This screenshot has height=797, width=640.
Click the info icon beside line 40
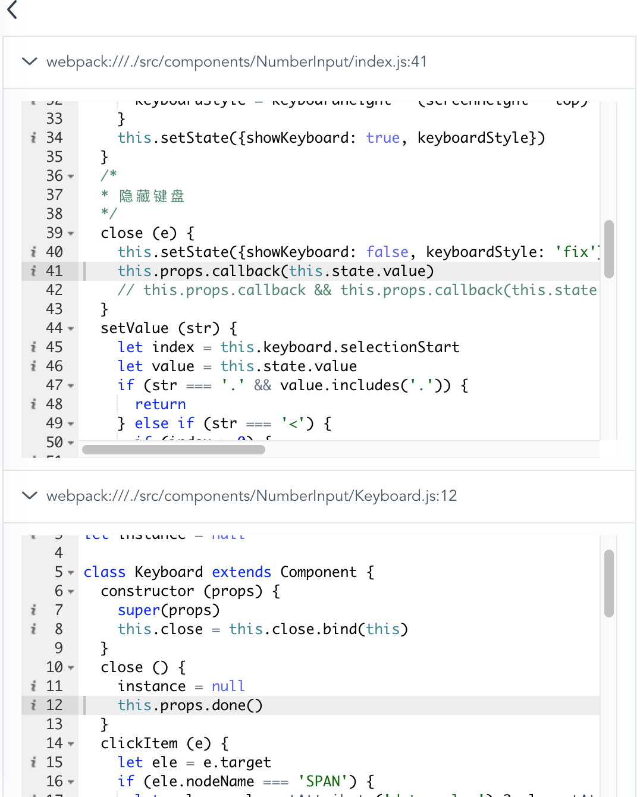[33, 252]
